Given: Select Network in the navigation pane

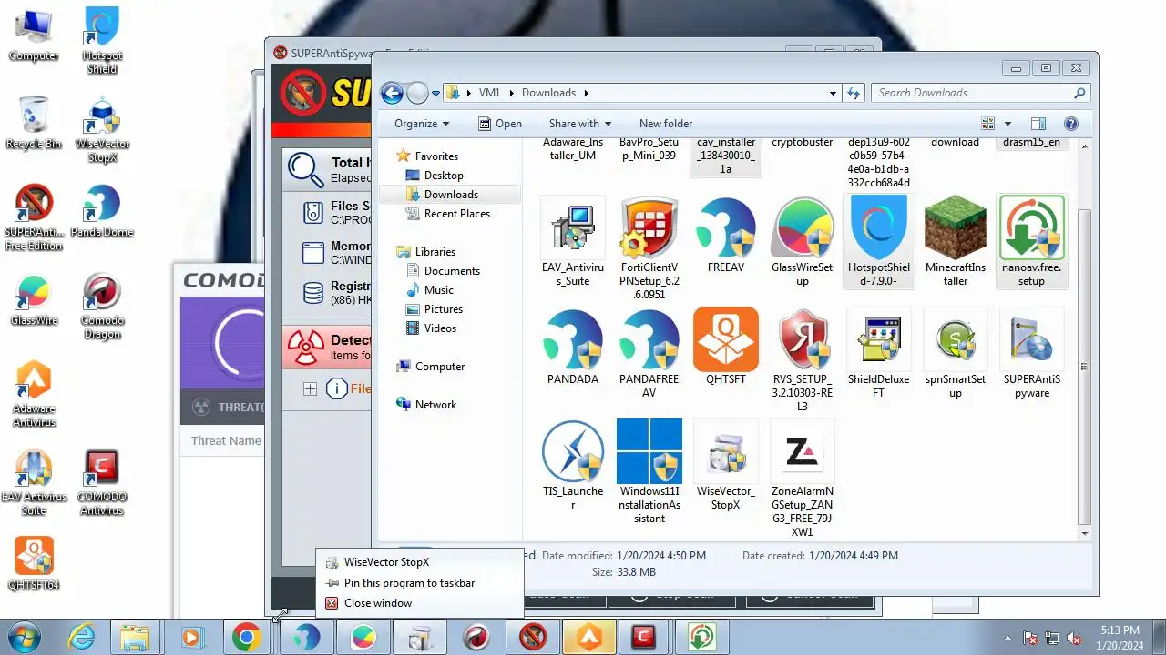Looking at the screenshot, I should pyautogui.click(x=435, y=405).
